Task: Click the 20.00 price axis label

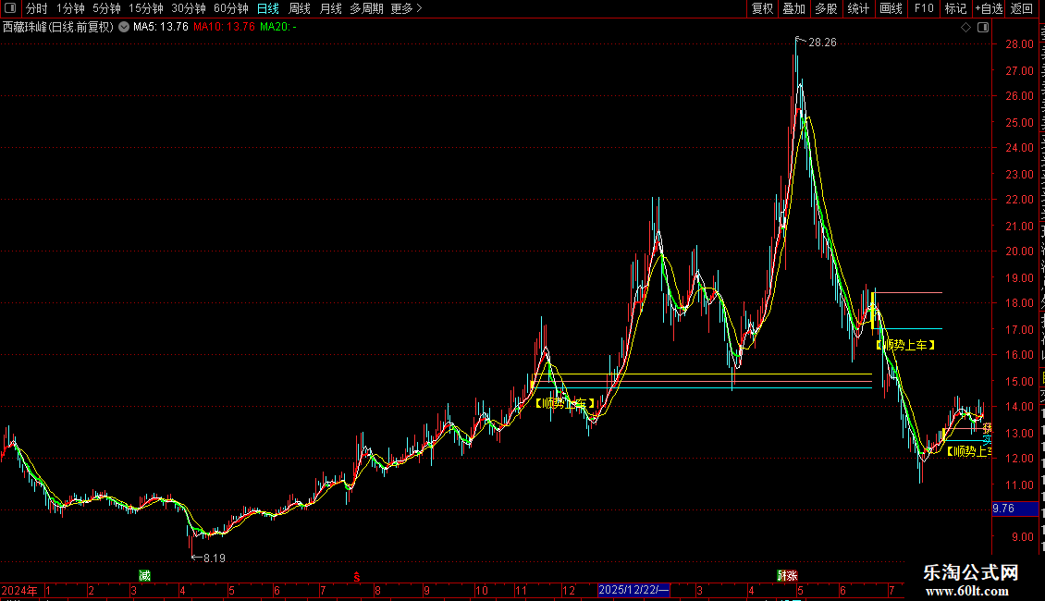Action: (x=1020, y=251)
